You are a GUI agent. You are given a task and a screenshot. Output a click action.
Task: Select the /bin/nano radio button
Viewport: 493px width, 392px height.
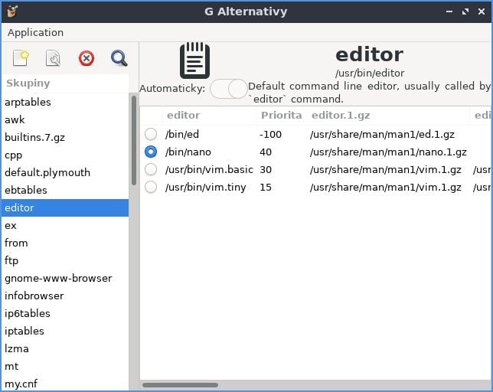coord(151,152)
